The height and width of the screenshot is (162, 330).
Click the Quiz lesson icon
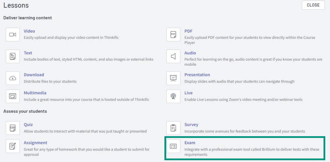[13, 128]
